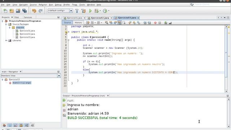Collapse the Source Packages tree node
The image size is (231, 130).
(x=6, y=24)
